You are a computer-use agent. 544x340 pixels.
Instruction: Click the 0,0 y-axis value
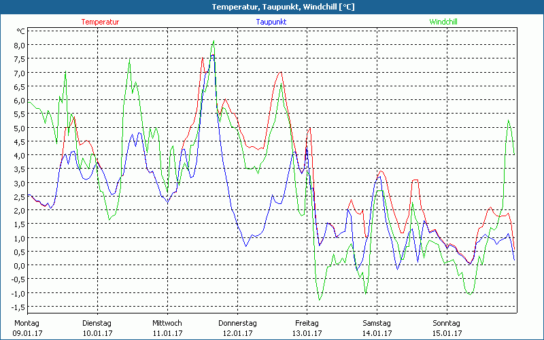(20, 265)
